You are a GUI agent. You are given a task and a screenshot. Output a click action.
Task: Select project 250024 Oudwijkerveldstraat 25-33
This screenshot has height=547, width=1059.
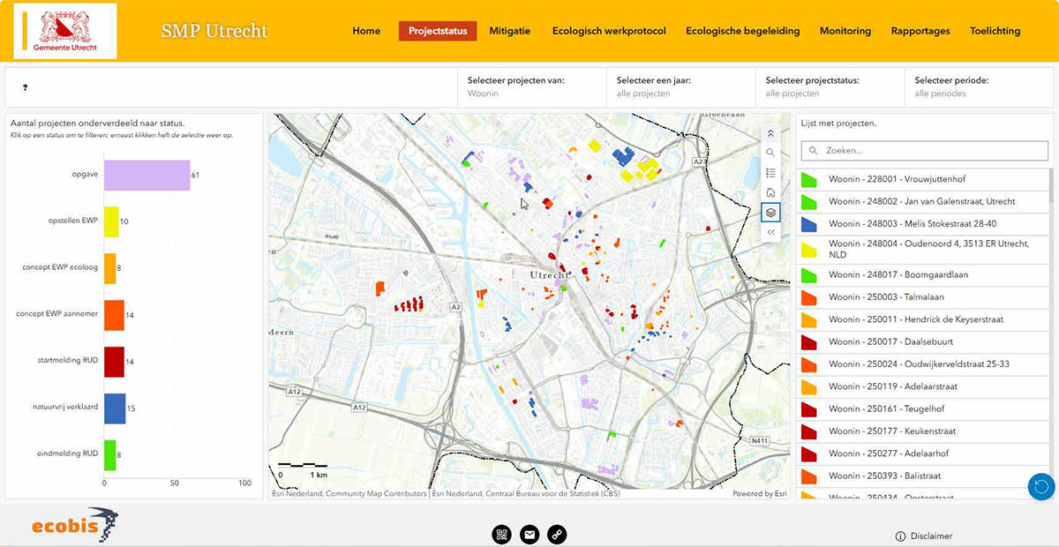pos(923,364)
